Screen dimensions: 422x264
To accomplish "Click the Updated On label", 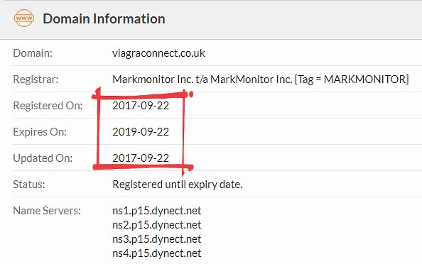I will (x=43, y=158).
